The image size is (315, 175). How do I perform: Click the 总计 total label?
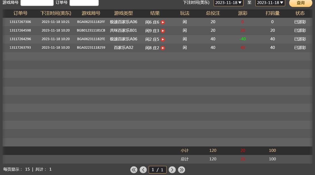[185, 159]
